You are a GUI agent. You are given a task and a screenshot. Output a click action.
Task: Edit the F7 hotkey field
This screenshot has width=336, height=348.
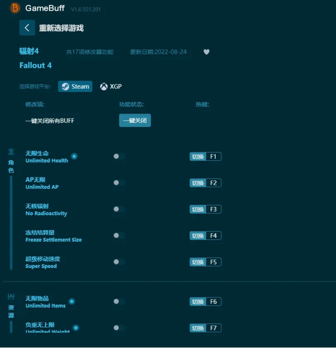point(214,328)
